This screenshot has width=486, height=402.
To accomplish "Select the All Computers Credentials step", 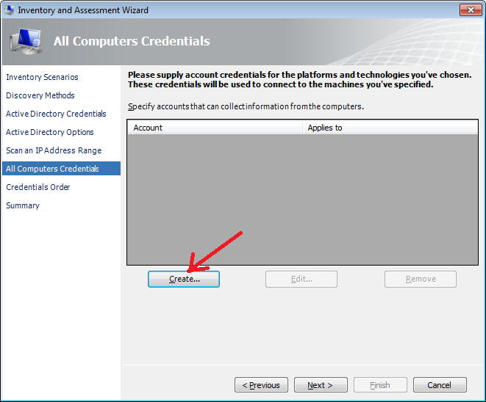I will 61,169.
